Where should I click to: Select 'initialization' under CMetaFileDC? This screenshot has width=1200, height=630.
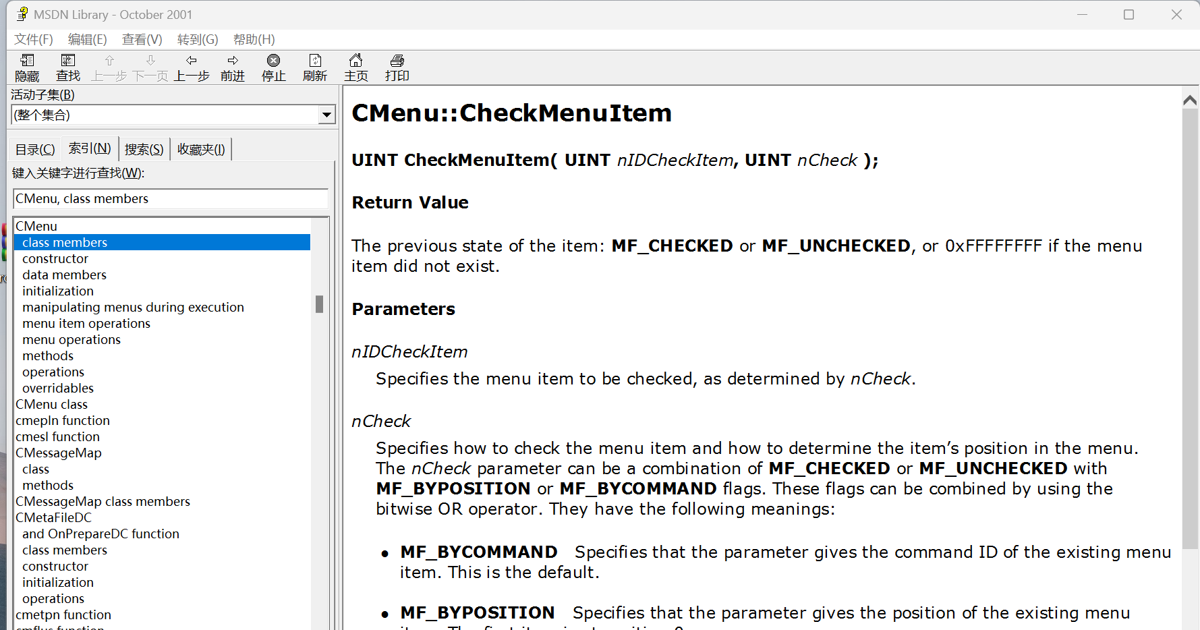point(58,582)
